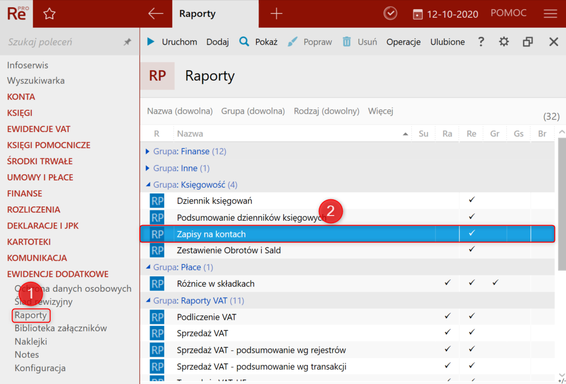Click the Uruchom run button
Image resolution: width=566 pixels, height=384 pixels.
click(172, 42)
